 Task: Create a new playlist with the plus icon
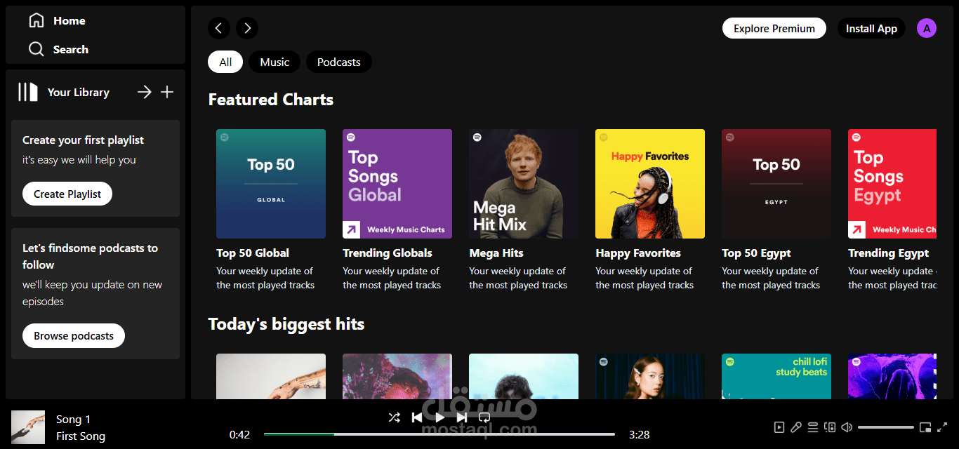167,91
